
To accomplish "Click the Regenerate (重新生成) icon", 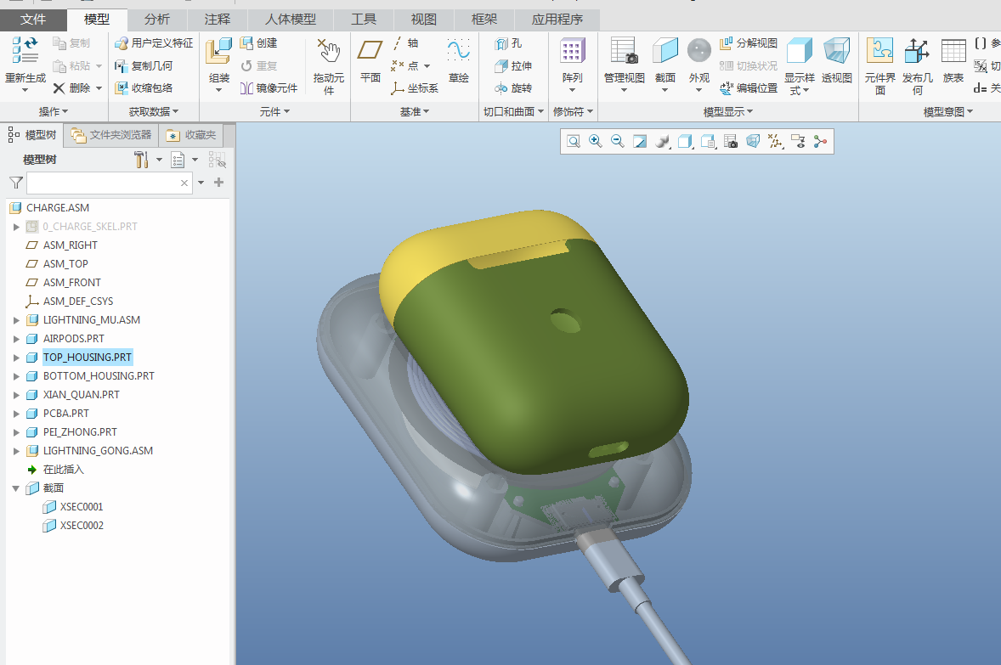I will click(25, 50).
